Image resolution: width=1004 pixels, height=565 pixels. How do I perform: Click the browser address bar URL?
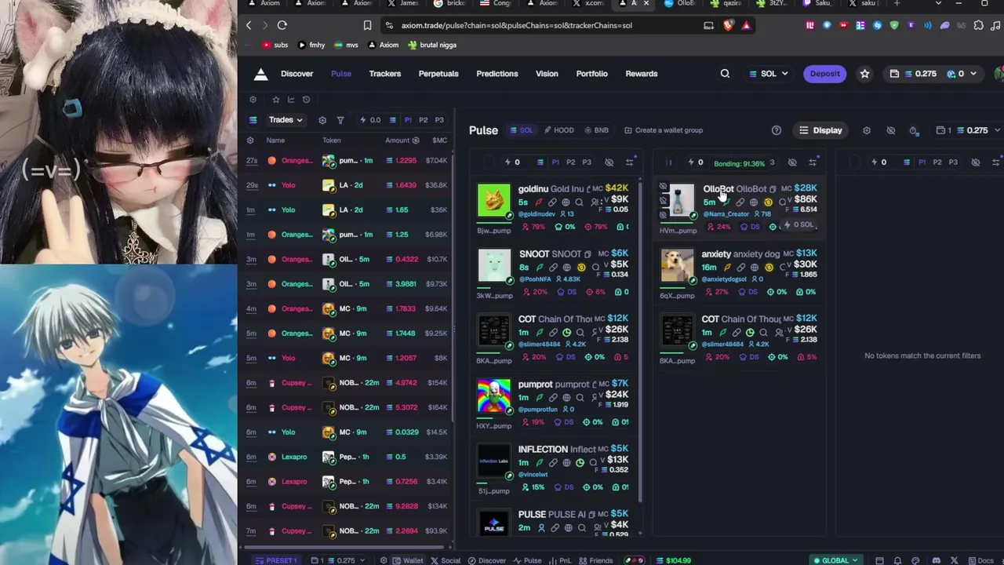point(517,25)
